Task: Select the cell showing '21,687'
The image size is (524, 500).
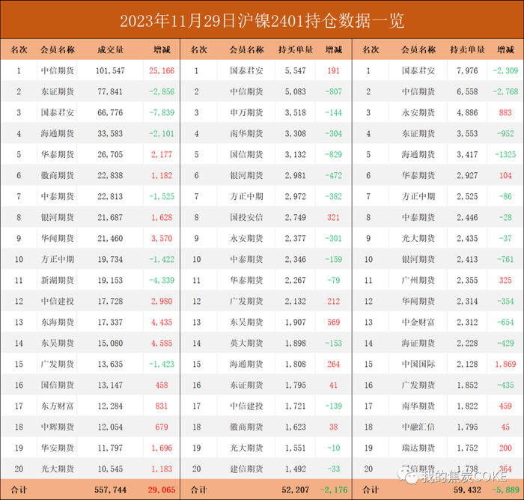Action: click(x=110, y=218)
